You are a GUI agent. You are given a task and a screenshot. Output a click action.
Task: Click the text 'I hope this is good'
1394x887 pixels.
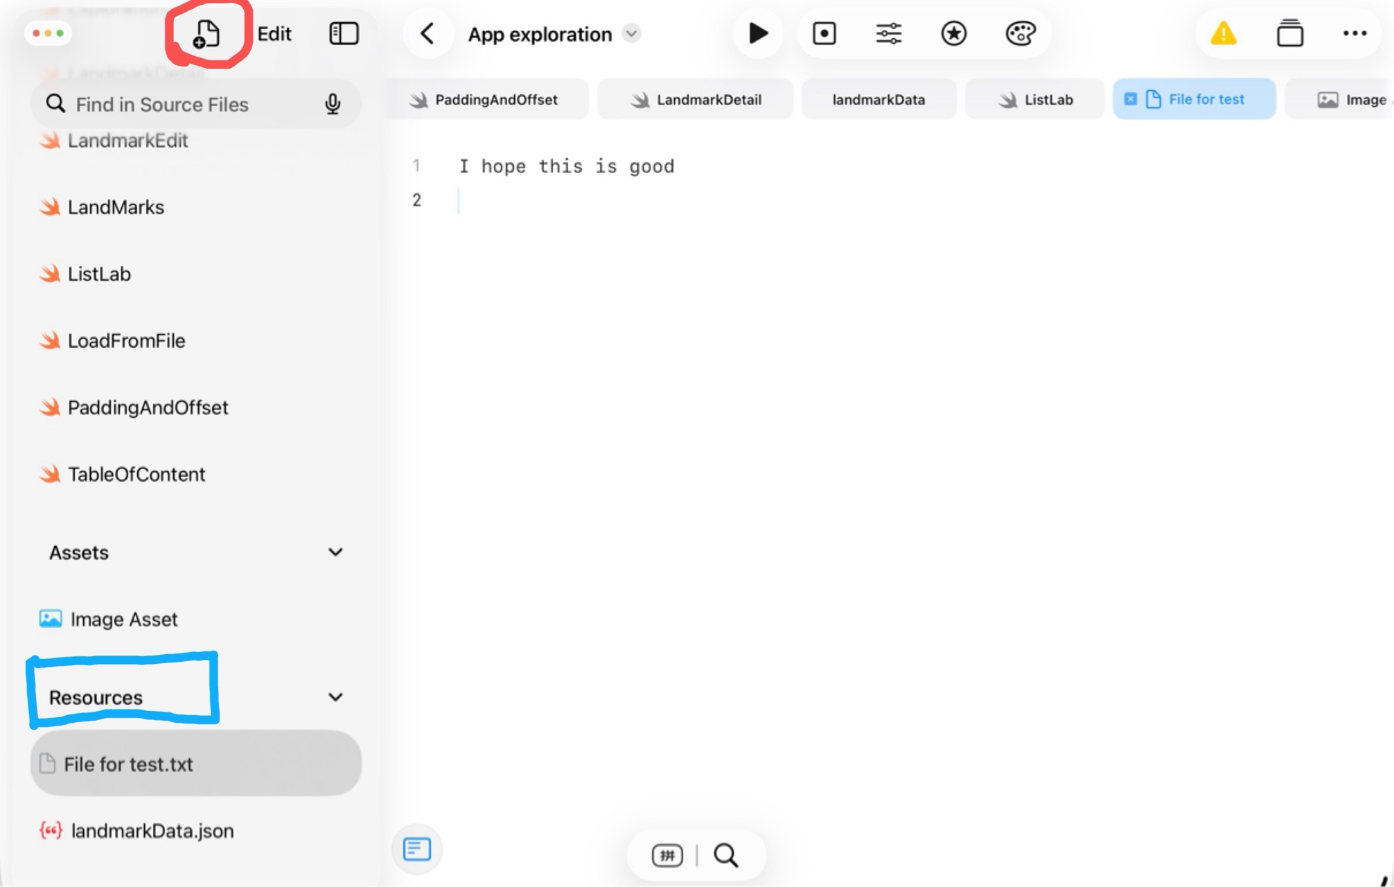pos(567,166)
